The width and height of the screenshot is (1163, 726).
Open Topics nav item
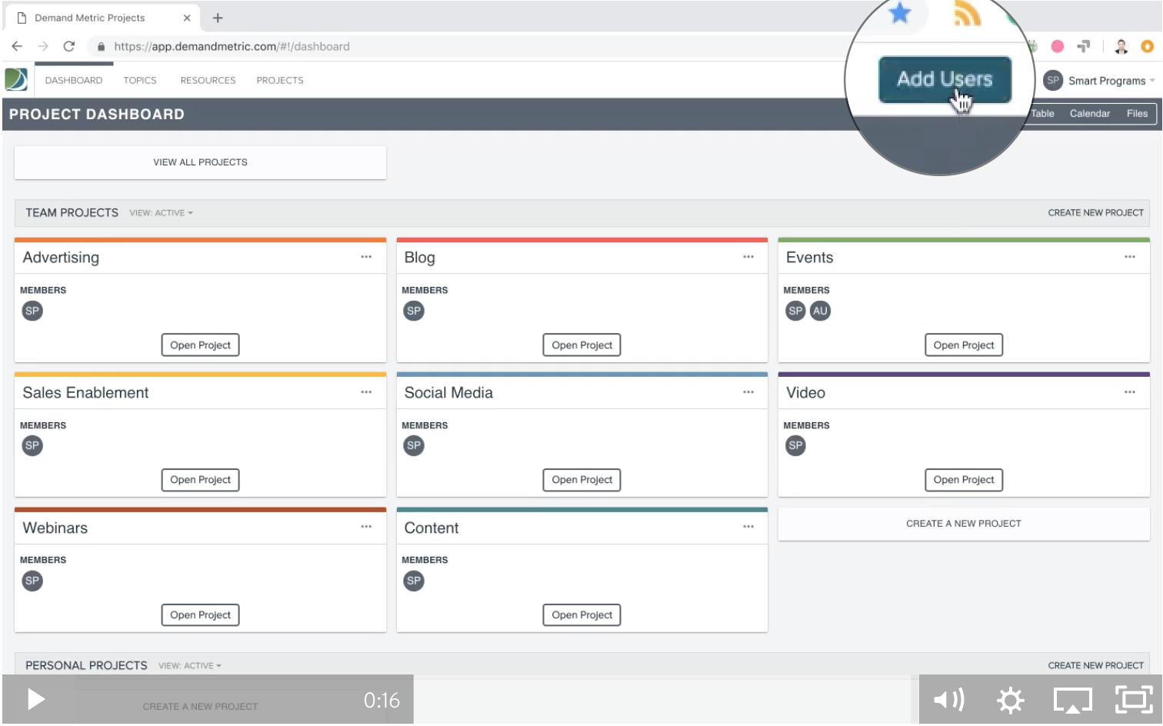140,80
